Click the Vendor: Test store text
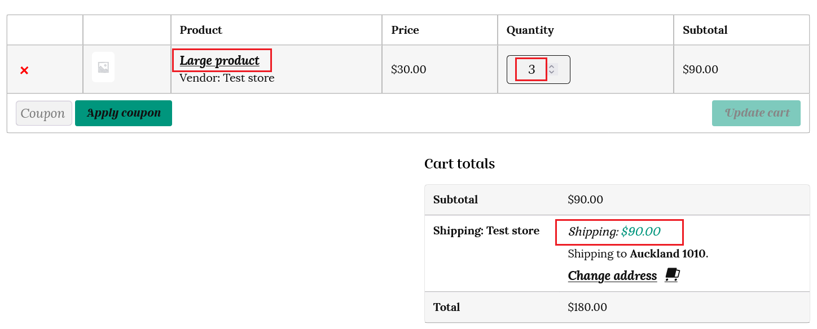This screenshot has width=817, height=329. click(x=227, y=78)
